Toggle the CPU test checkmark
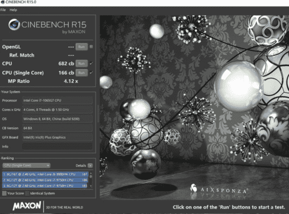Viewport: 289px width, 214px height. coord(91,63)
